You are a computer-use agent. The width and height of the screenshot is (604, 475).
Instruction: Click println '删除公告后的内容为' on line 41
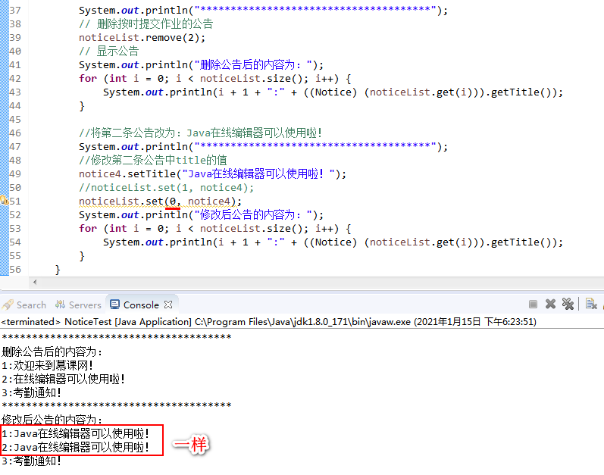click(x=201, y=64)
